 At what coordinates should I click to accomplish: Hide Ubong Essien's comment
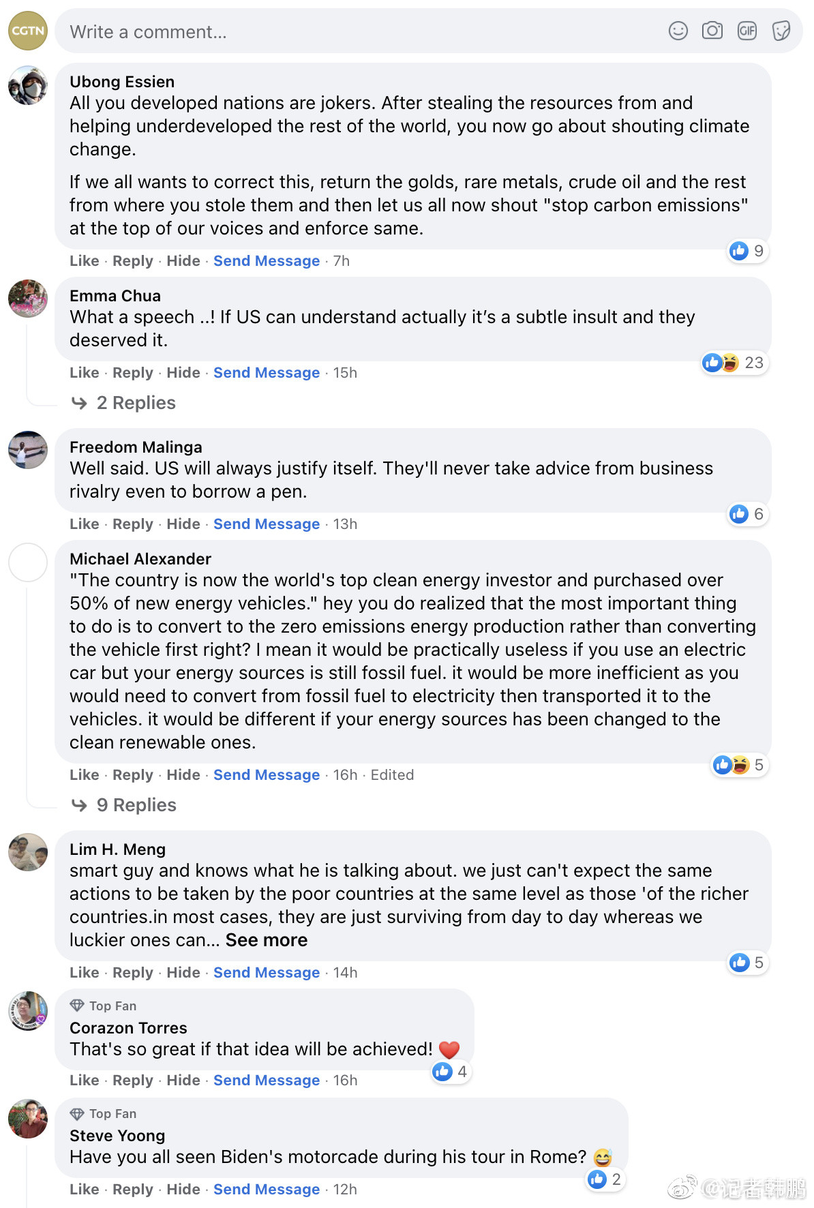click(183, 260)
